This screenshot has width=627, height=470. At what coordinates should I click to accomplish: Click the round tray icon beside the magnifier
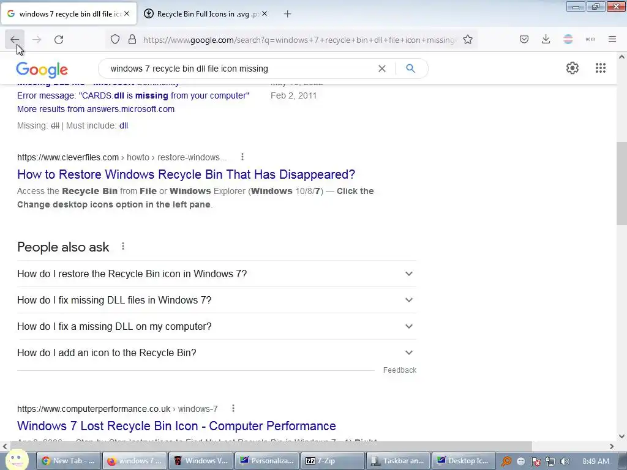pyautogui.click(x=520, y=461)
